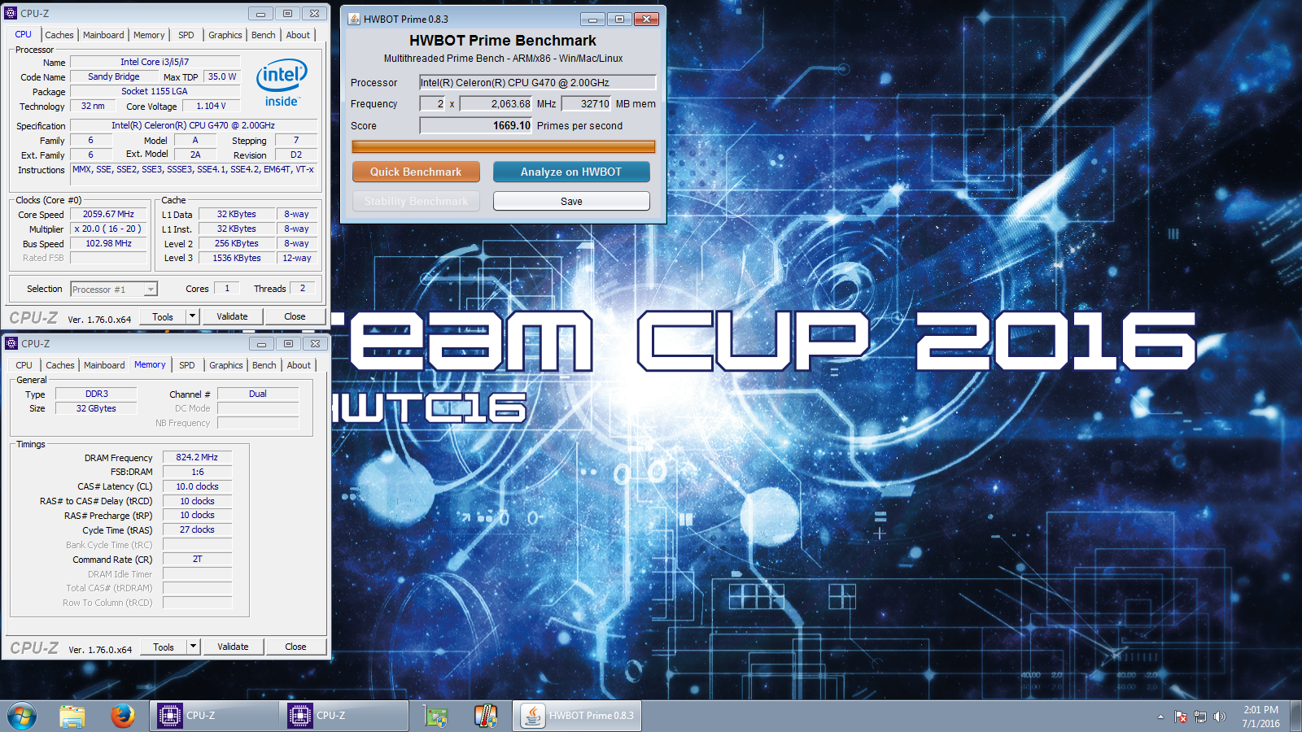This screenshot has width=1302, height=732.
Task: Click Tools button in top CPU-Z
Action: click(x=163, y=316)
